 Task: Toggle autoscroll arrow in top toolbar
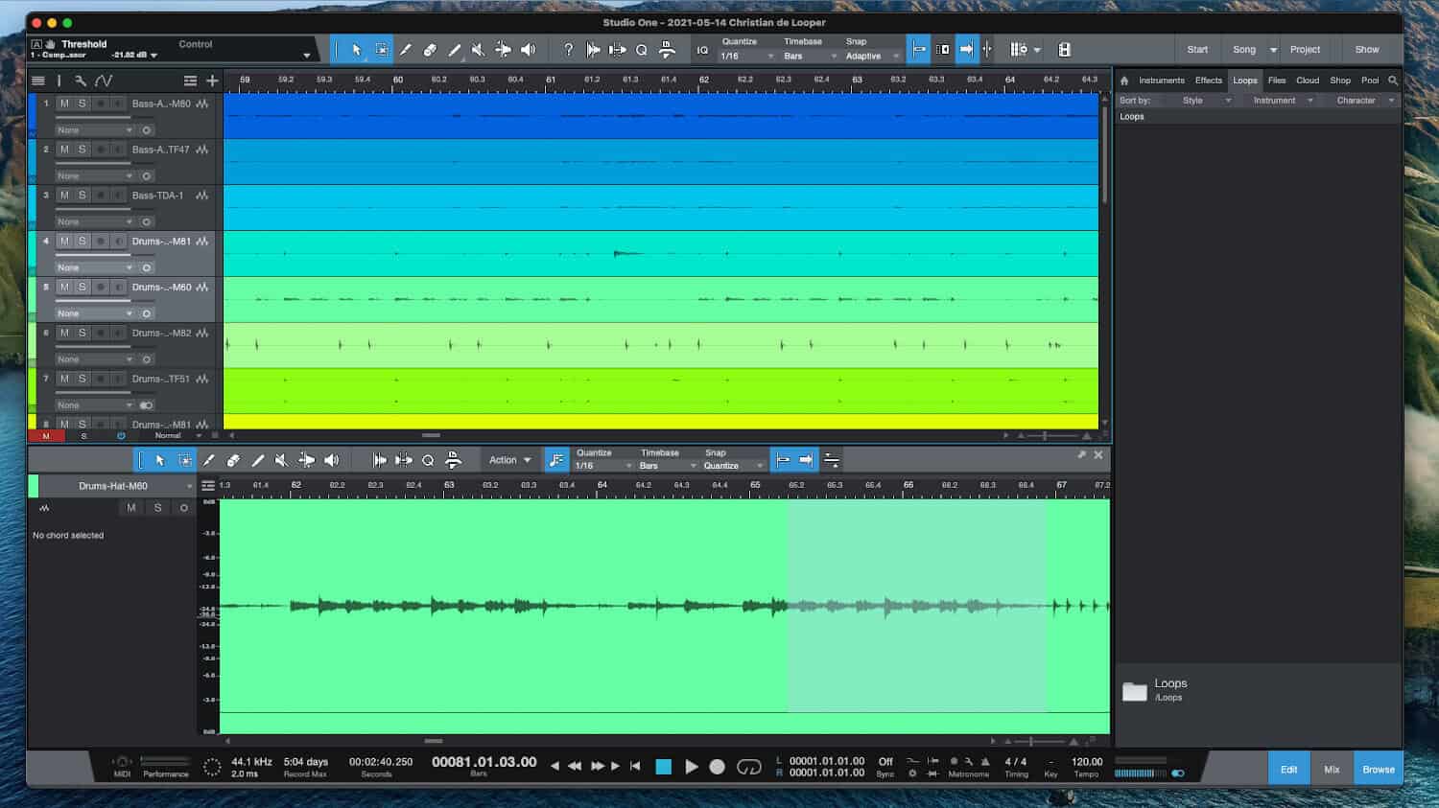[966, 50]
